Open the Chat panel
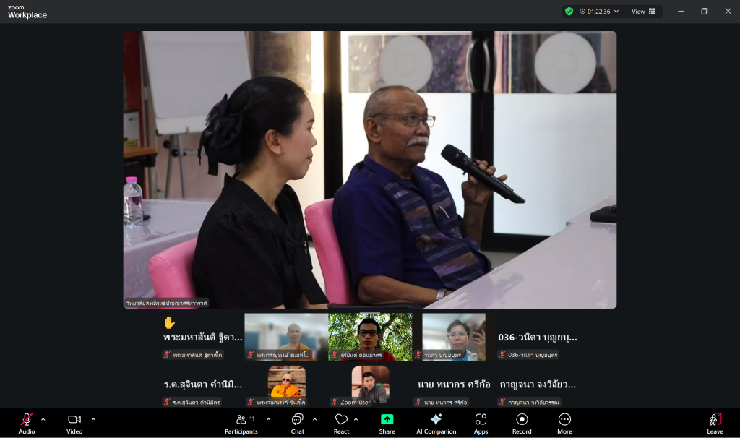 tap(297, 423)
